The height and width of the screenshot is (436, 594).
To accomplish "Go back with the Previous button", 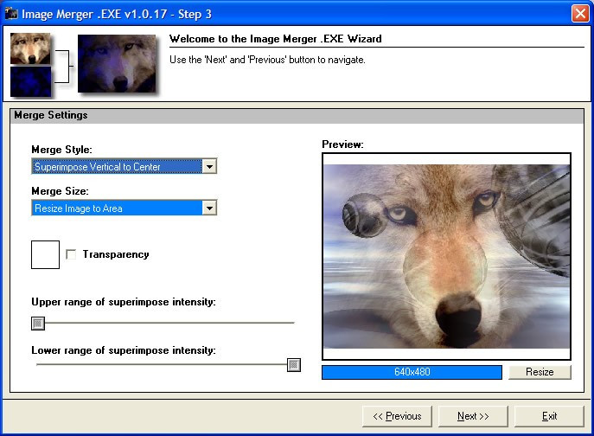I will [x=397, y=416].
